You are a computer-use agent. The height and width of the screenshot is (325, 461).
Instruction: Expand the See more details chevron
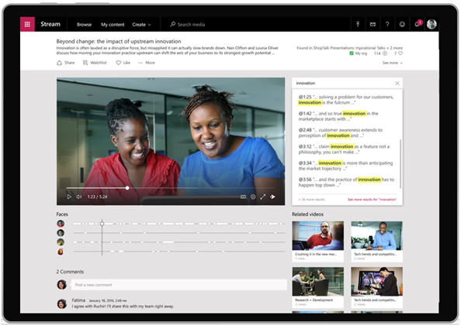393,63
